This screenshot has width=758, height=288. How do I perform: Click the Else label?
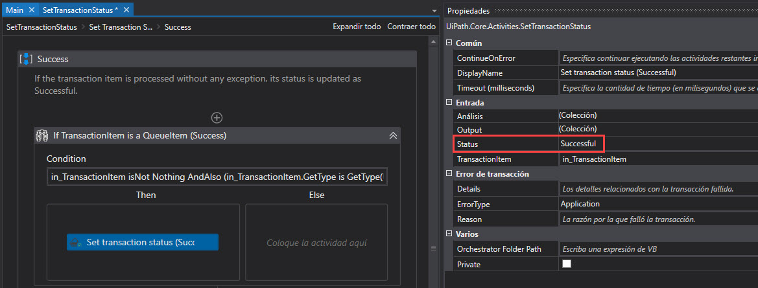click(316, 195)
